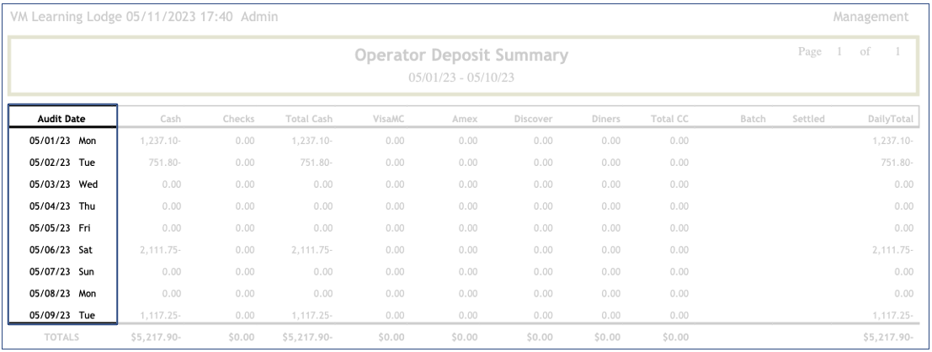Image resolution: width=932 pixels, height=352 pixels.
Task: Click the Management label in header
Action: tap(881, 17)
